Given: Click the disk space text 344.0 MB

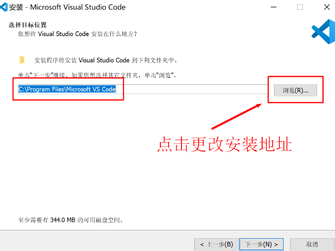Looking at the screenshot, I should tap(63, 220).
